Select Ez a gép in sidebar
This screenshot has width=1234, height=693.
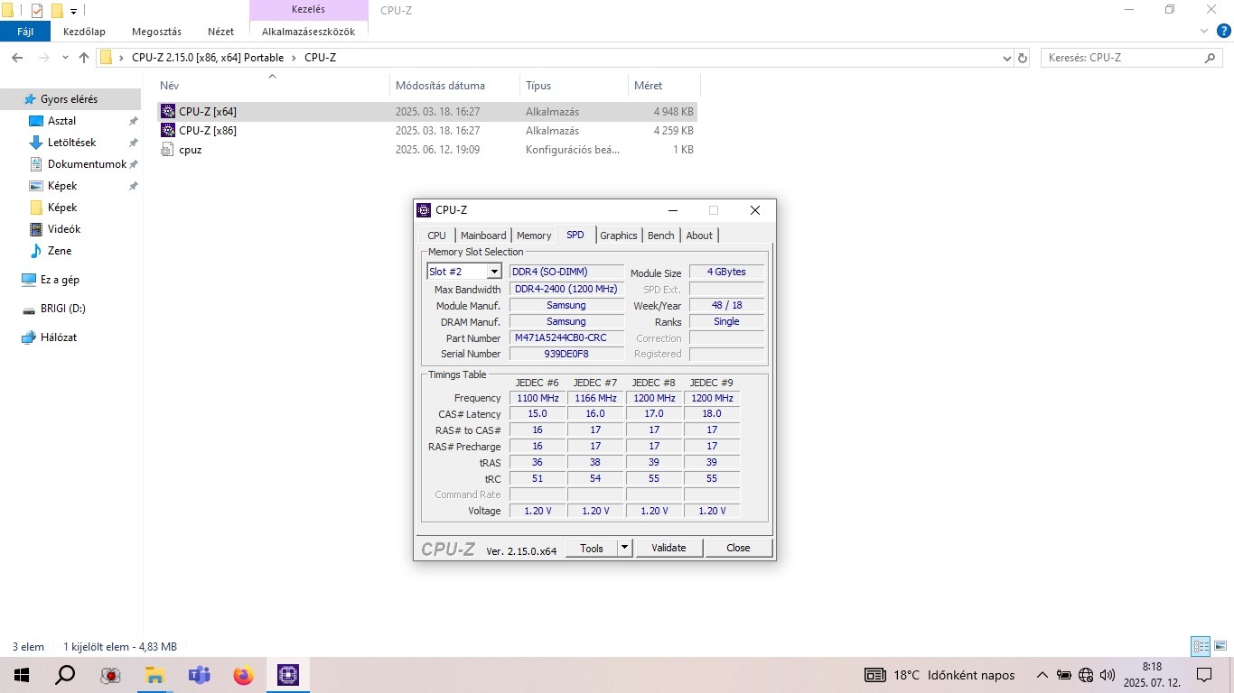coord(60,280)
